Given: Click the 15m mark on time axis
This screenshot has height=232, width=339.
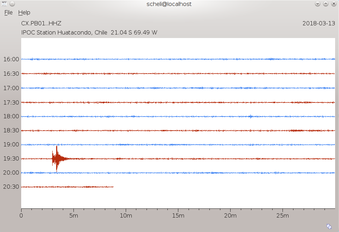Looking at the screenshot, I should click(x=178, y=215).
